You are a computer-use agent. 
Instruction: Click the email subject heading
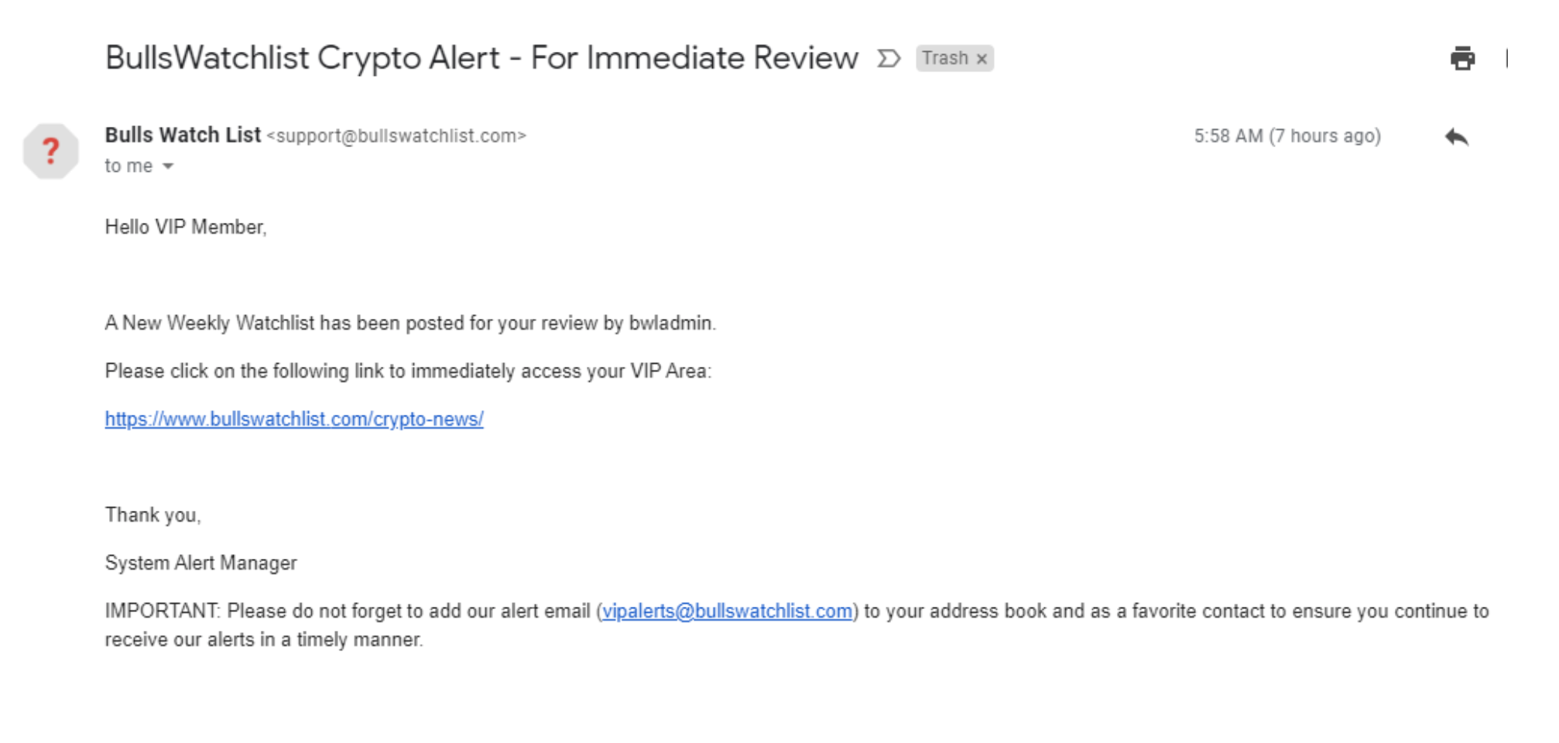(x=481, y=58)
